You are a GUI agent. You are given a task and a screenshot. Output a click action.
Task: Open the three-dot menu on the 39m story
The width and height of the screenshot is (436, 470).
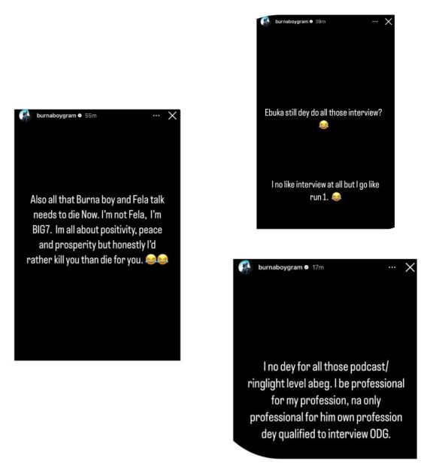point(375,21)
